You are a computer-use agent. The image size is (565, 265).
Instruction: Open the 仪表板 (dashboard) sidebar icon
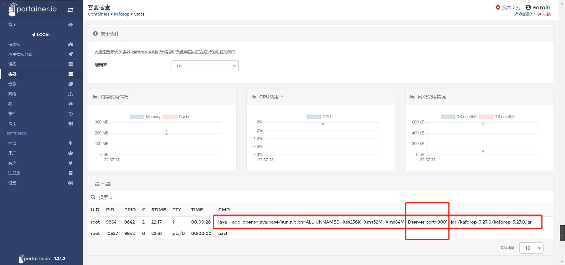(x=70, y=44)
